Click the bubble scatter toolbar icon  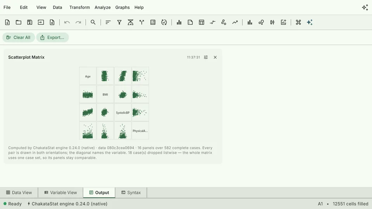pos(261,22)
